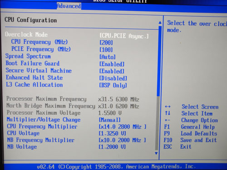Open the Advanced tab
The height and width of the screenshot is (170, 227).
69,6
